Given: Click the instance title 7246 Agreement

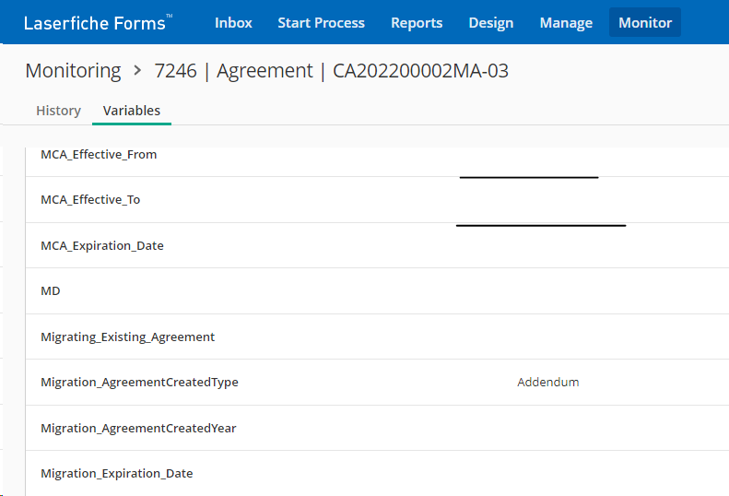Looking at the screenshot, I should 332,71.
